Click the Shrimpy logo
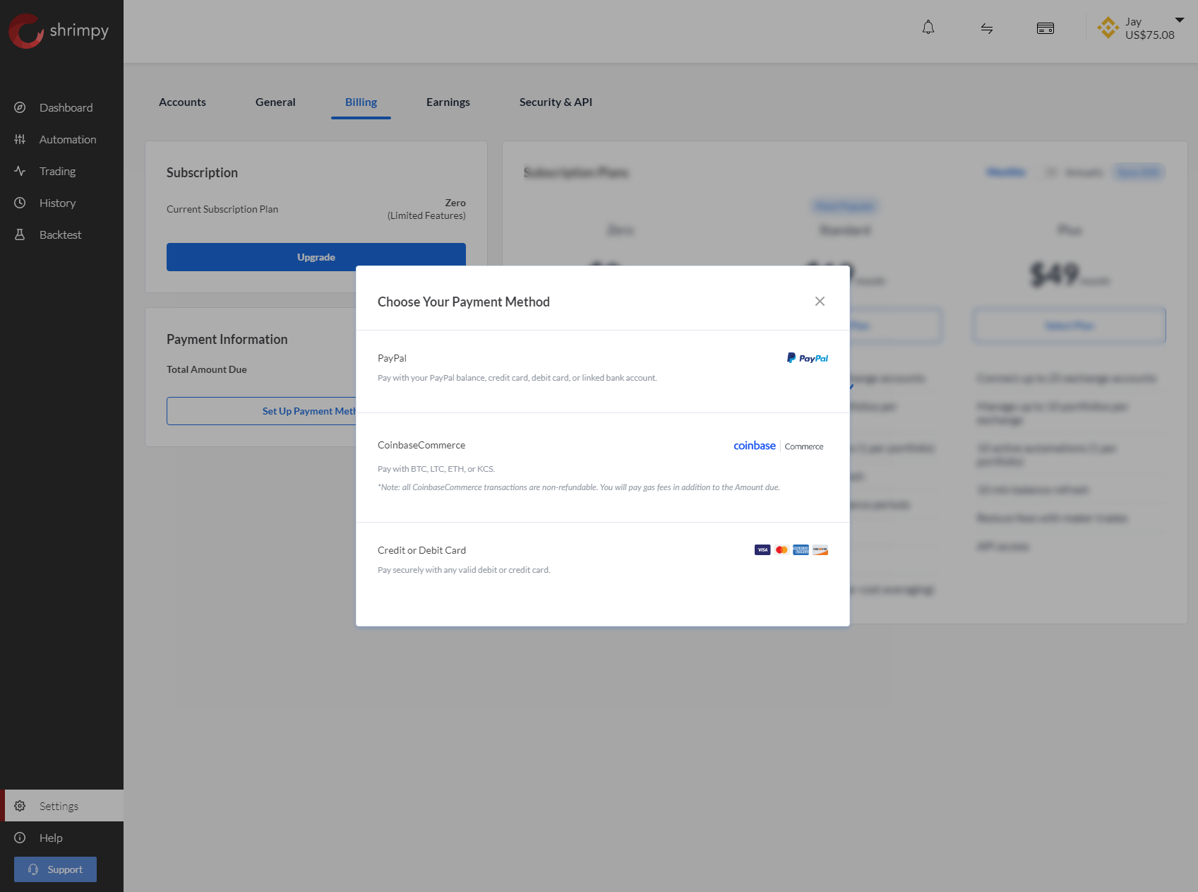This screenshot has width=1198, height=892. (x=59, y=31)
